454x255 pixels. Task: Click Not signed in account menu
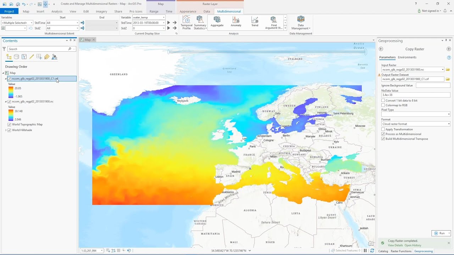pos(429,11)
